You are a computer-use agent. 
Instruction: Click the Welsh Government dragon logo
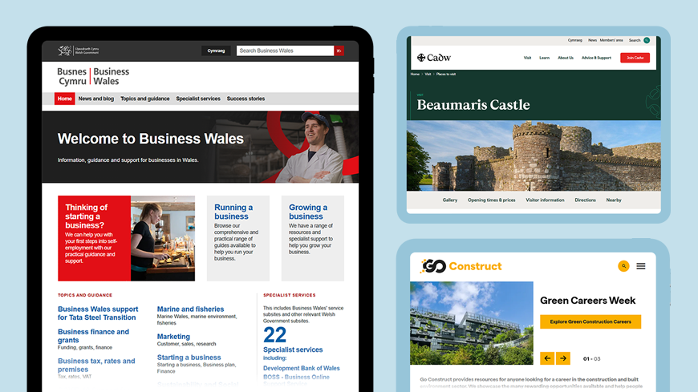[79, 51]
